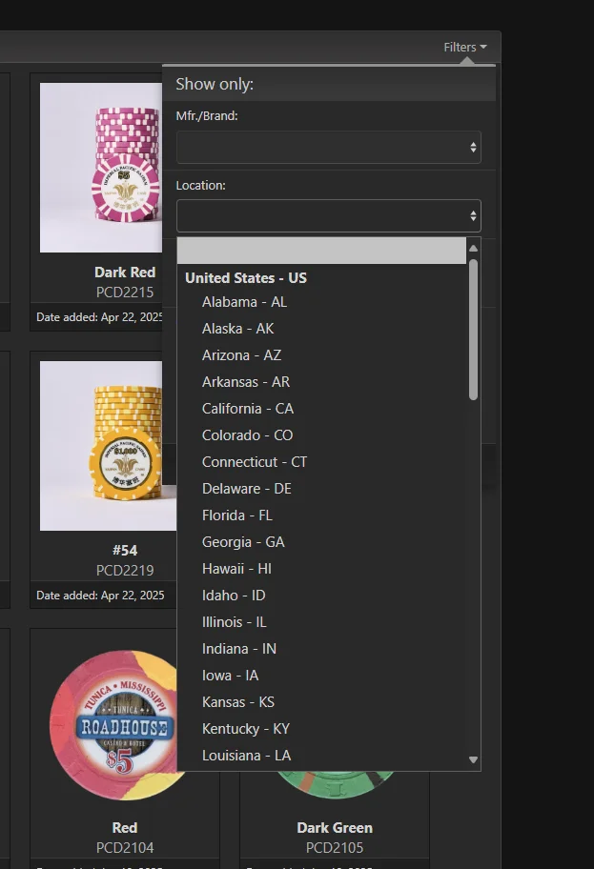594x869 pixels.
Task: Click the location list scroll down arrow
Action: [473, 759]
